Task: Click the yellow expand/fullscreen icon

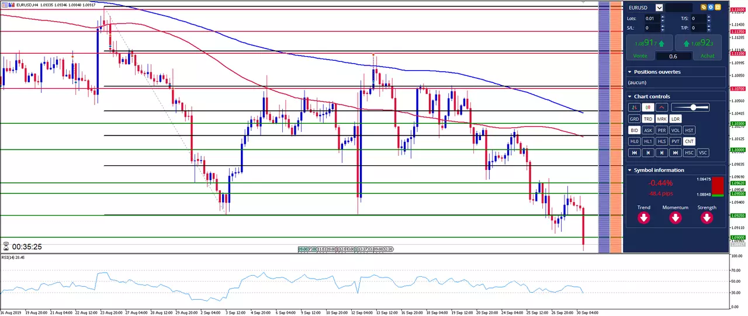Action: tap(718, 8)
